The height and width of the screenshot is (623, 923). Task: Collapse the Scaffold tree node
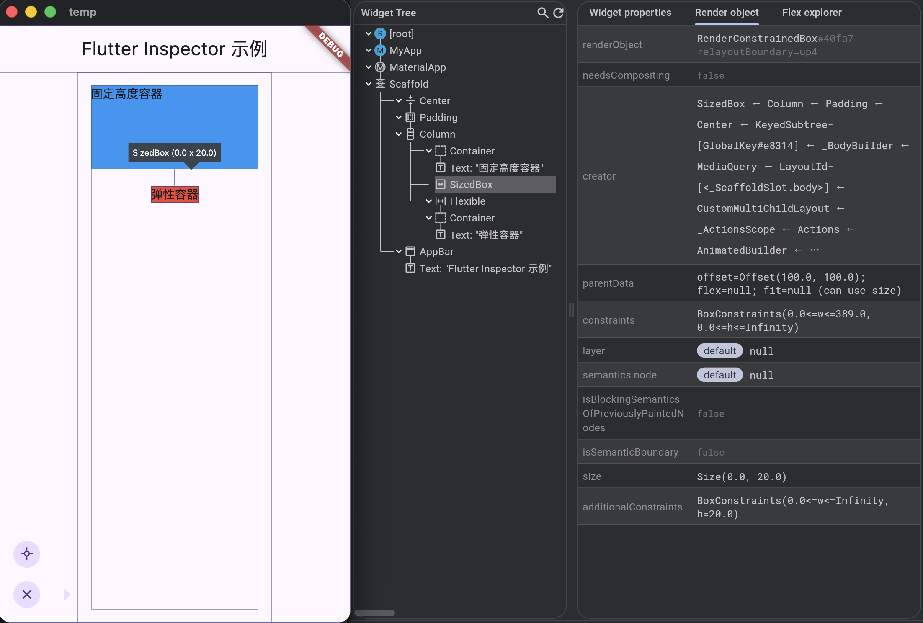point(369,84)
